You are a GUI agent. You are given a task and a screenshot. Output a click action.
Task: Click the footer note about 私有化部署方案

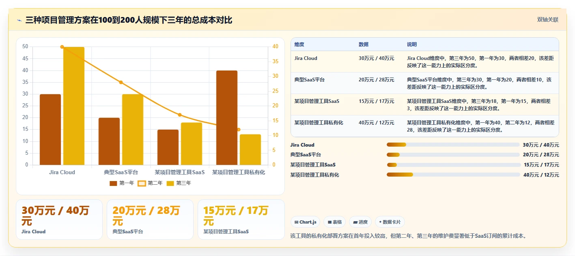click(x=408, y=236)
